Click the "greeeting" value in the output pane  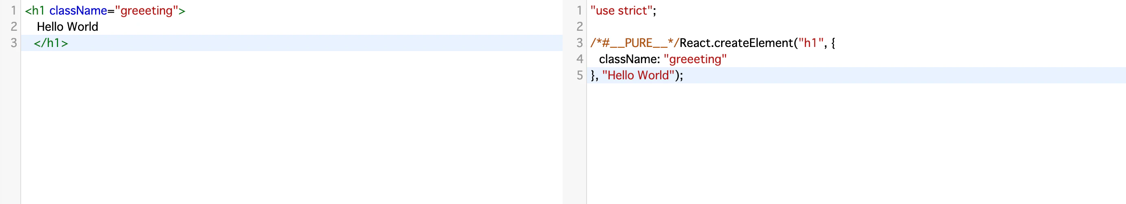(695, 59)
